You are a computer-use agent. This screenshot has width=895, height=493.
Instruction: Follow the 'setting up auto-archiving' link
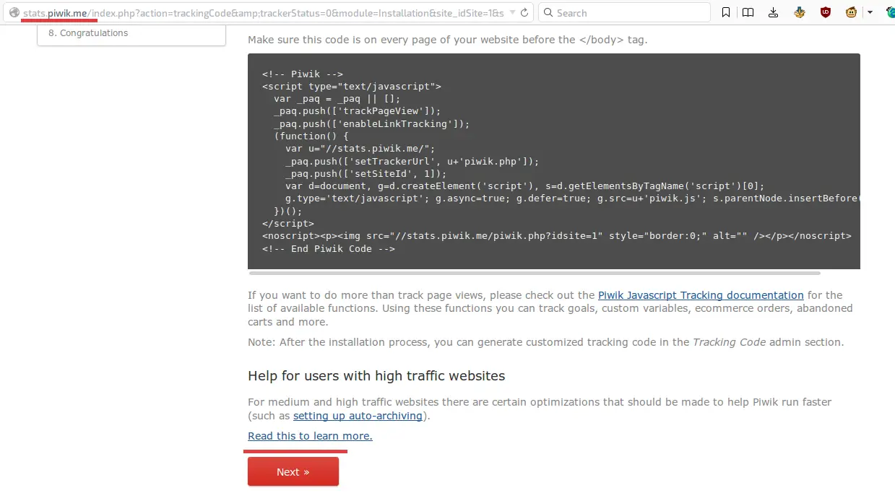pos(358,416)
